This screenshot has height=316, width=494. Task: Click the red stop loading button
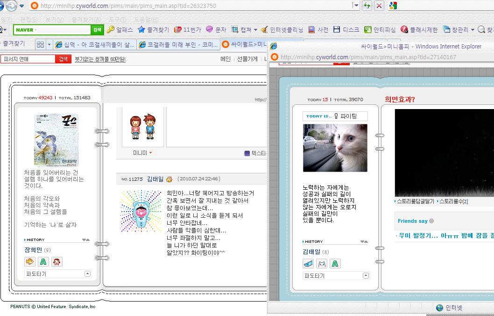(379, 6)
